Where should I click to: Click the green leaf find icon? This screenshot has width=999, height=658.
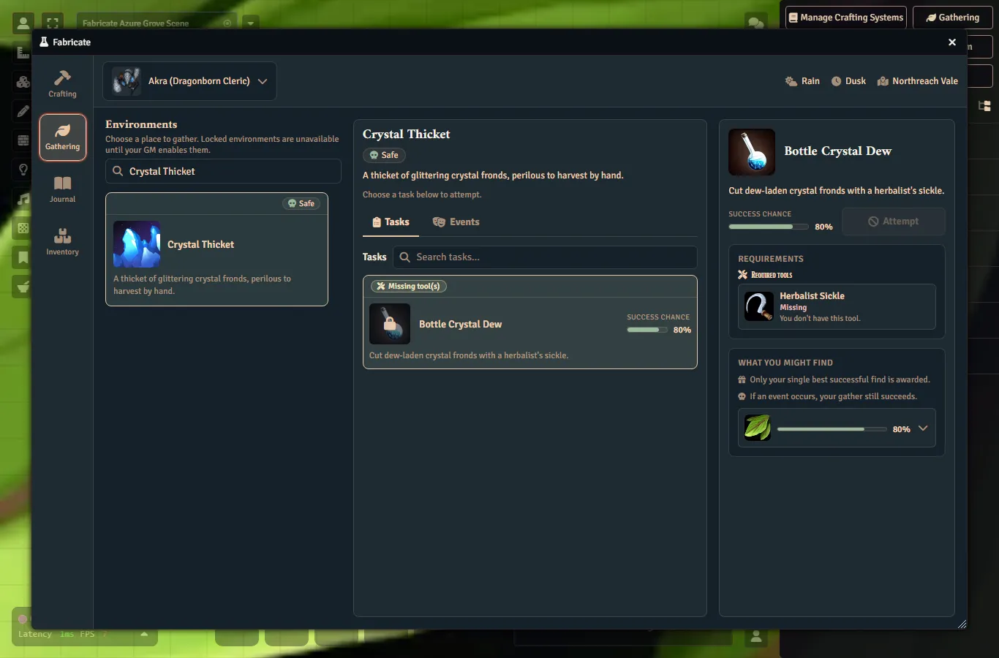[758, 428]
